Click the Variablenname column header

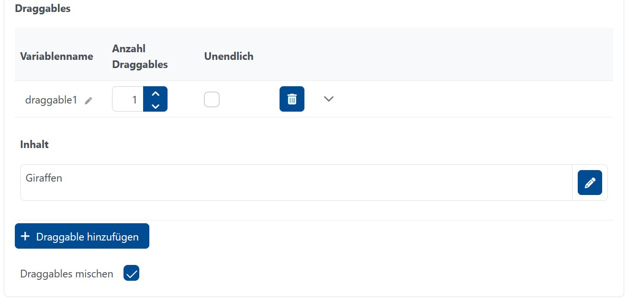[56, 57]
